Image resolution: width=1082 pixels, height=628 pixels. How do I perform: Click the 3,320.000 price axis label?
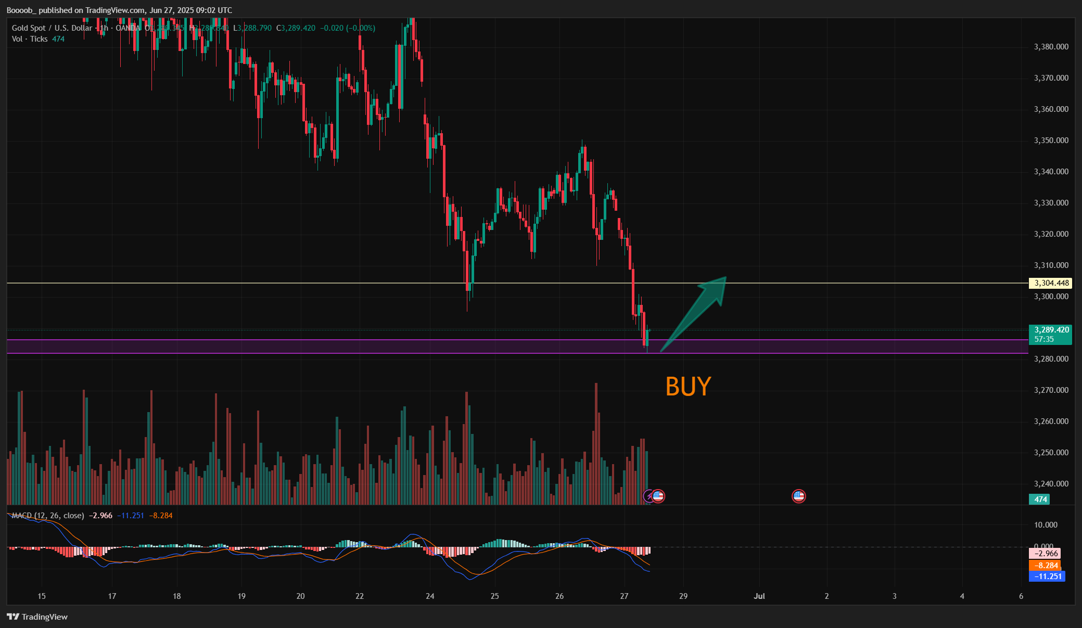pyautogui.click(x=1051, y=234)
